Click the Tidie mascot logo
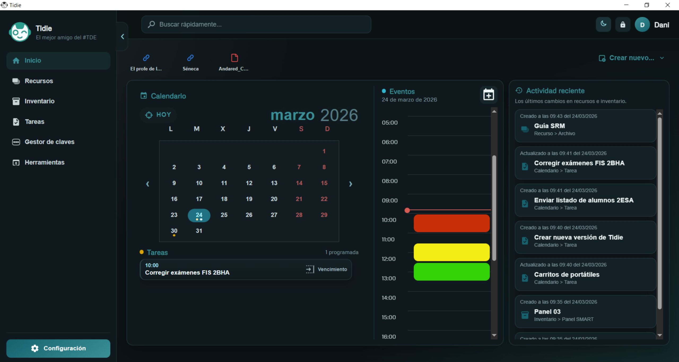The height and width of the screenshot is (362, 679). coord(19,32)
